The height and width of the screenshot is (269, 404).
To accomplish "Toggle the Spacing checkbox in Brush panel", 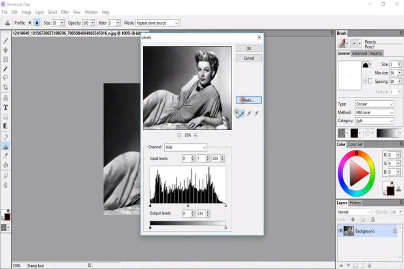I will pyautogui.click(x=370, y=81).
